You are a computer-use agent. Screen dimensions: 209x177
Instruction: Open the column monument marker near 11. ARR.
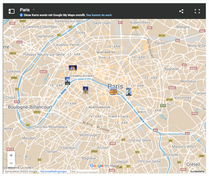click(x=129, y=92)
